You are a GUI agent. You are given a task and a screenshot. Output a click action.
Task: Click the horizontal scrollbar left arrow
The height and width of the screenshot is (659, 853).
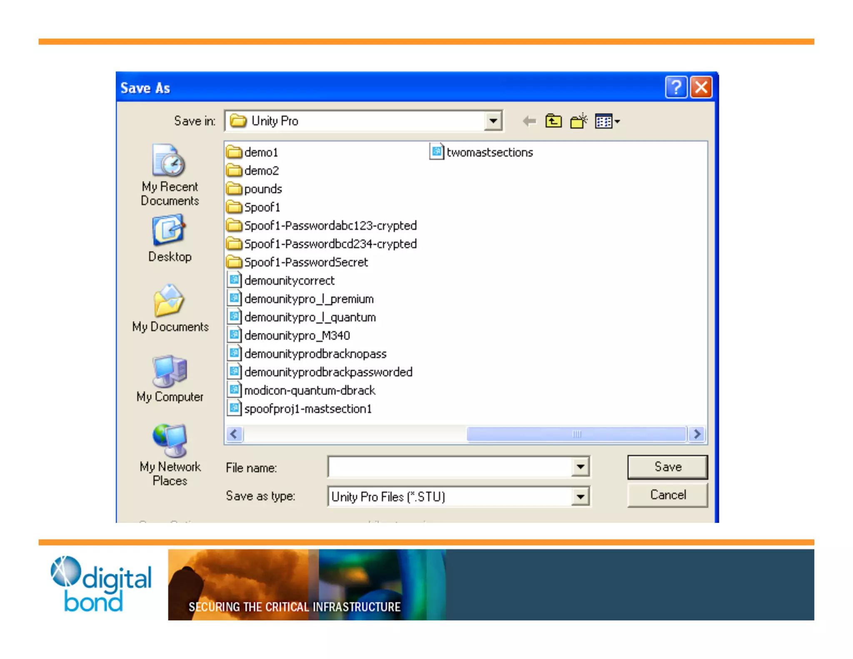point(234,434)
